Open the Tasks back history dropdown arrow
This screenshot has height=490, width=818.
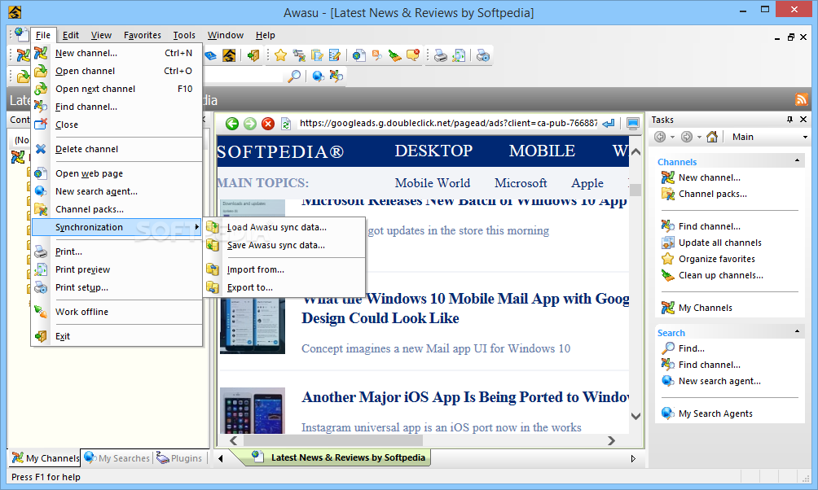coord(672,137)
